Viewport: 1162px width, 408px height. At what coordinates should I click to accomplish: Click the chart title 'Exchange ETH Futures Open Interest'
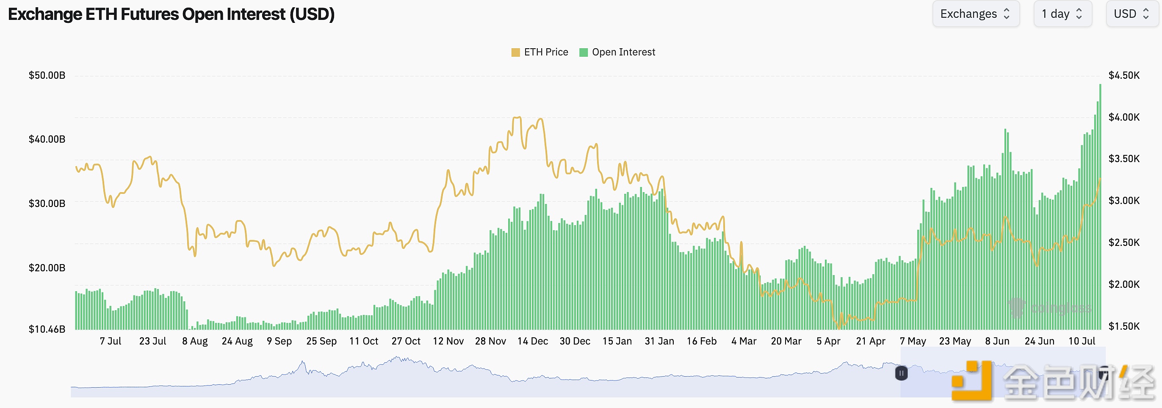[x=172, y=14]
